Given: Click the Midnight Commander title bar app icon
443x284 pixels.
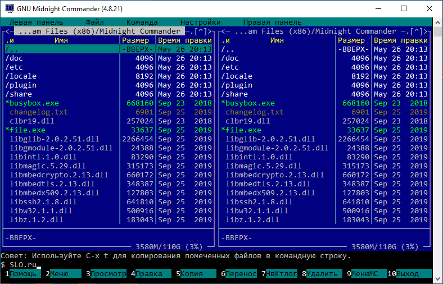Looking at the screenshot, I should 10,8.
